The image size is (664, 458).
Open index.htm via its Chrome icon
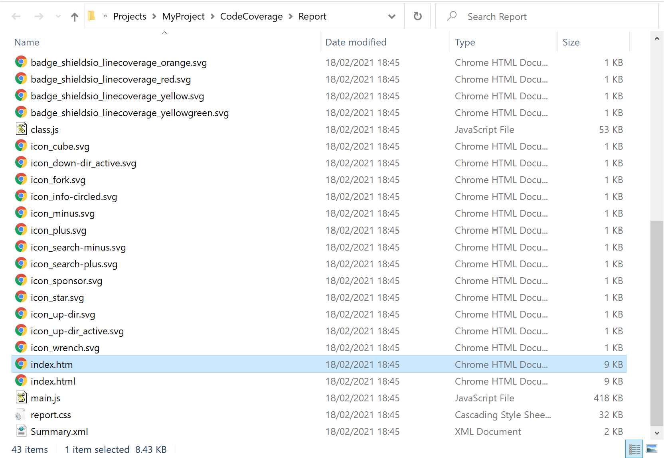tap(21, 363)
